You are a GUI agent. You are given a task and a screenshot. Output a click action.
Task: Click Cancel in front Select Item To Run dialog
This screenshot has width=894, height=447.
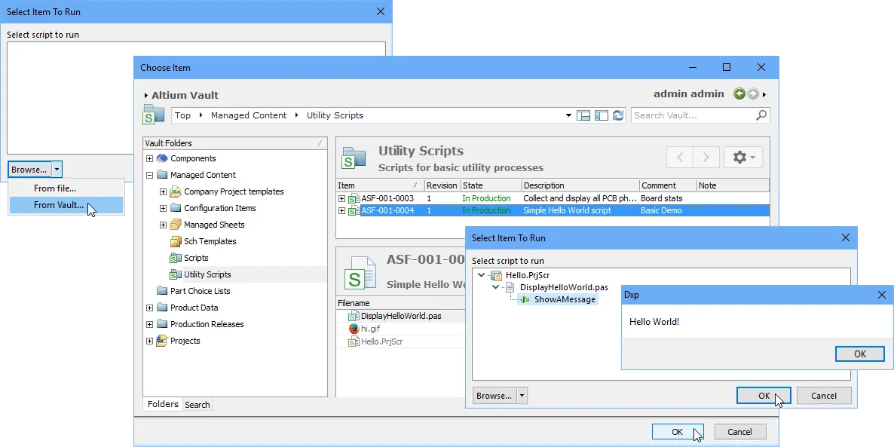click(824, 396)
